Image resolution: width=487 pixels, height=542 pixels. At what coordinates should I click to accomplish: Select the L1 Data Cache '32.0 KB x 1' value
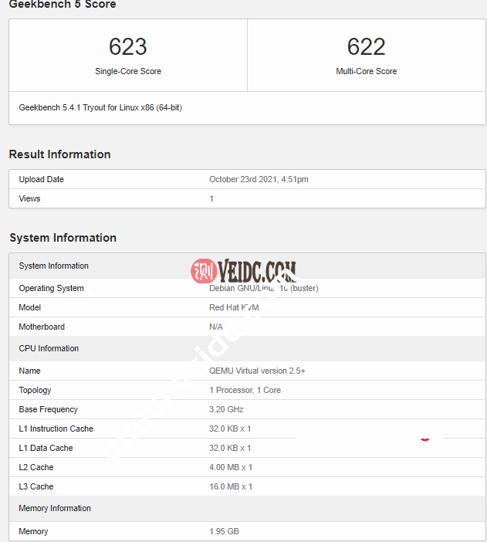point(230,449)
